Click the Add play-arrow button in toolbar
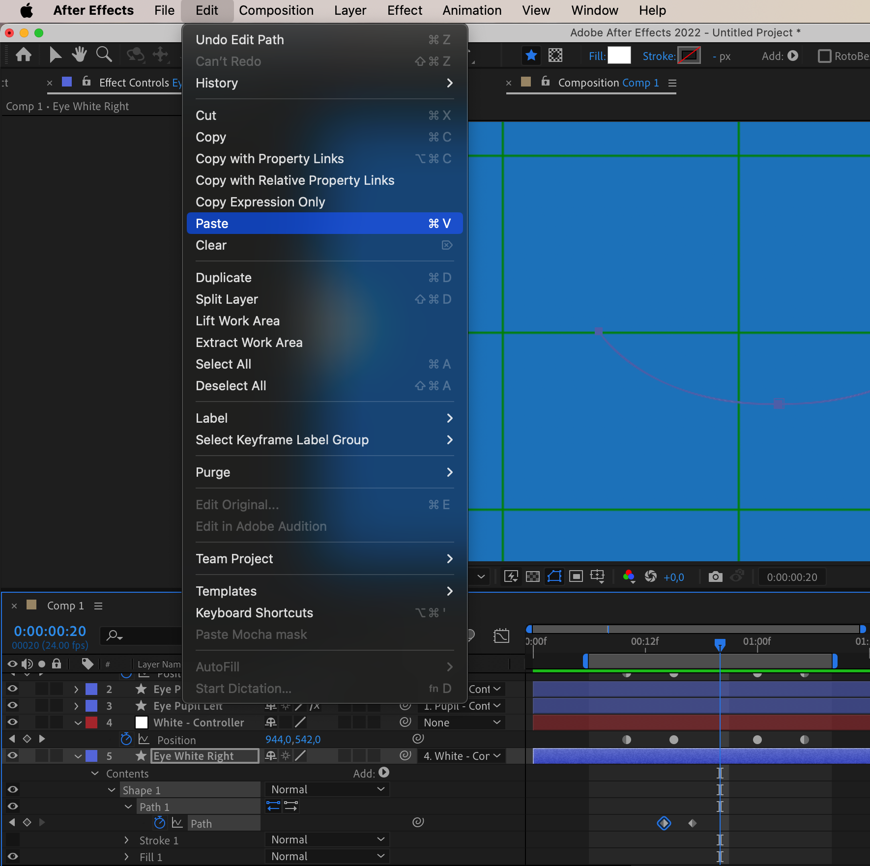This screenshot has height=866, width=870. (x=793, y=56)
